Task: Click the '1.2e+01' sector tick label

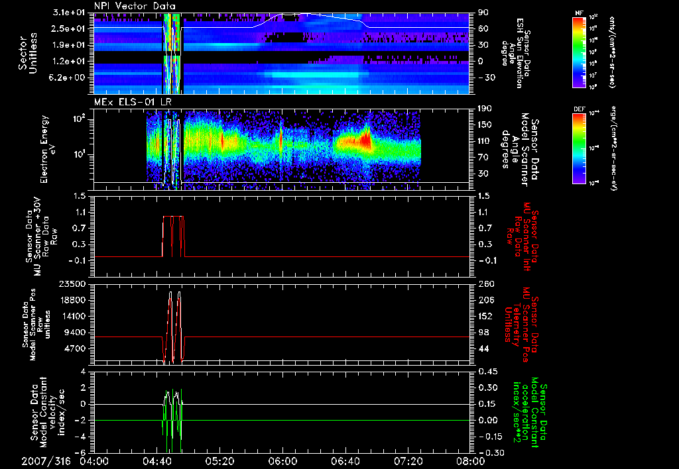Action: click(68, 62)
